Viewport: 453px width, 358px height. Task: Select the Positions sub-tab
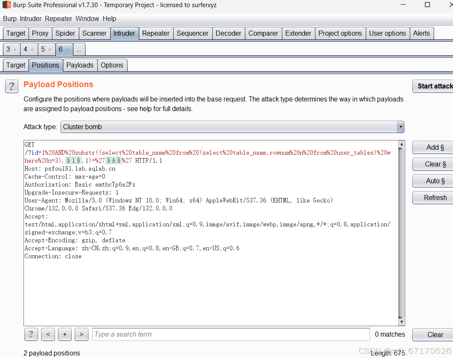[x=46, y=65]
